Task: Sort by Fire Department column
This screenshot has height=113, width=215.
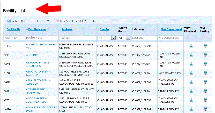Action: pos(171,29)
